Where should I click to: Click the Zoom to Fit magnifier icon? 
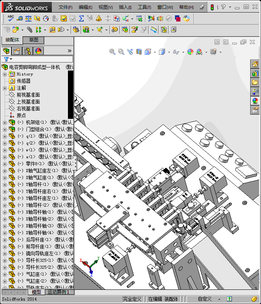pyautogui.click(x=112, y=52)
